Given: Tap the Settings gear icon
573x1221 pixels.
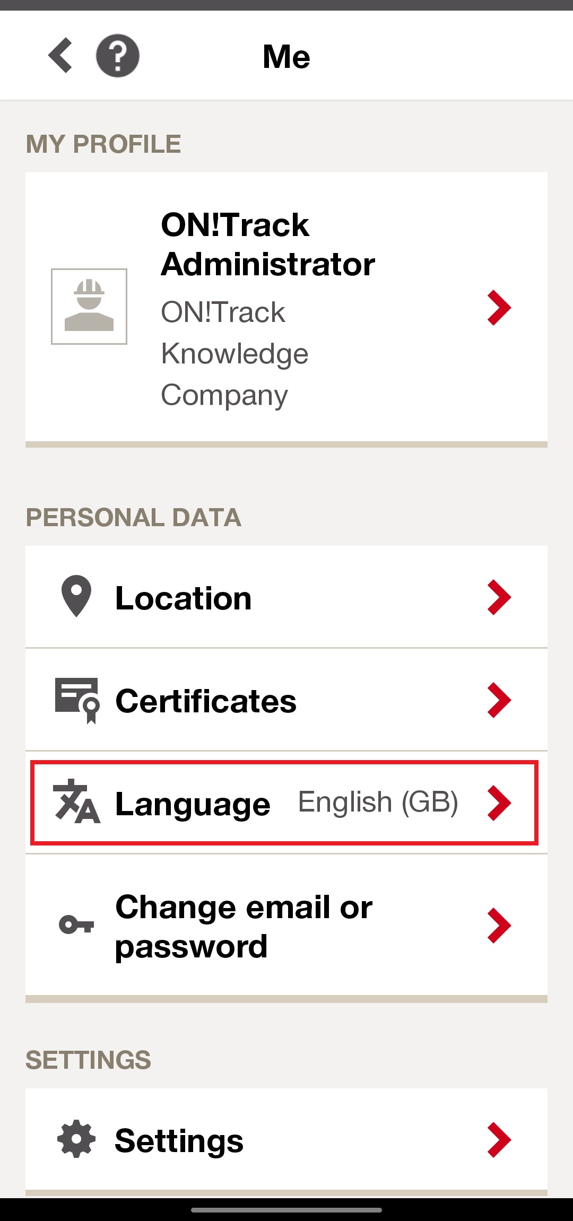Looking at the screenshot, I should (x=76, y=1139).
